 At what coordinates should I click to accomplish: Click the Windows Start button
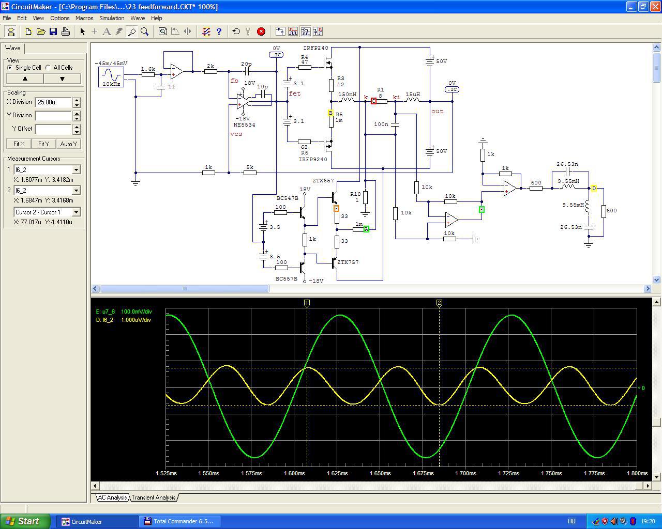pos(25,521)
